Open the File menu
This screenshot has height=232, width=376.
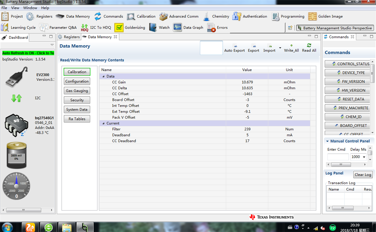(x=4, y=8)
